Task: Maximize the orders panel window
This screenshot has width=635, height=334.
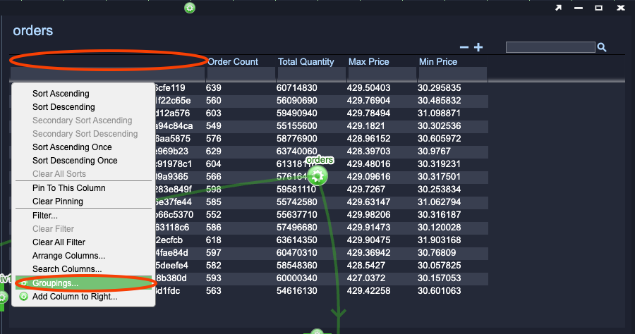Action: [x=598, y=8]
